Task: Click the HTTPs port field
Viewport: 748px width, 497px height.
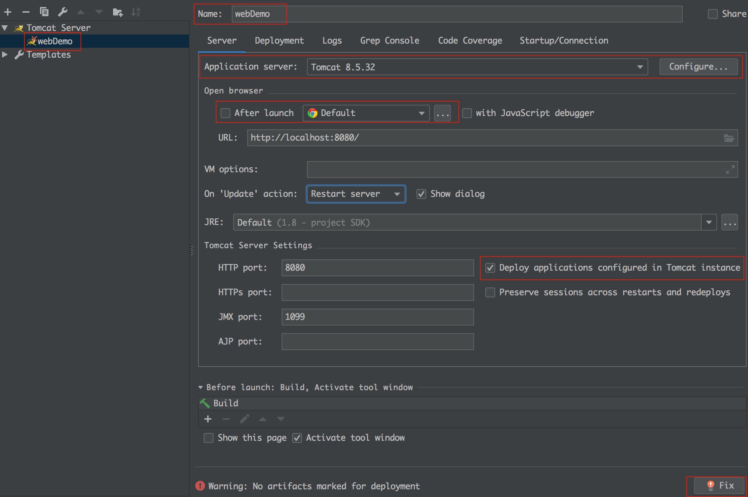Action: [x=378, y=292]
